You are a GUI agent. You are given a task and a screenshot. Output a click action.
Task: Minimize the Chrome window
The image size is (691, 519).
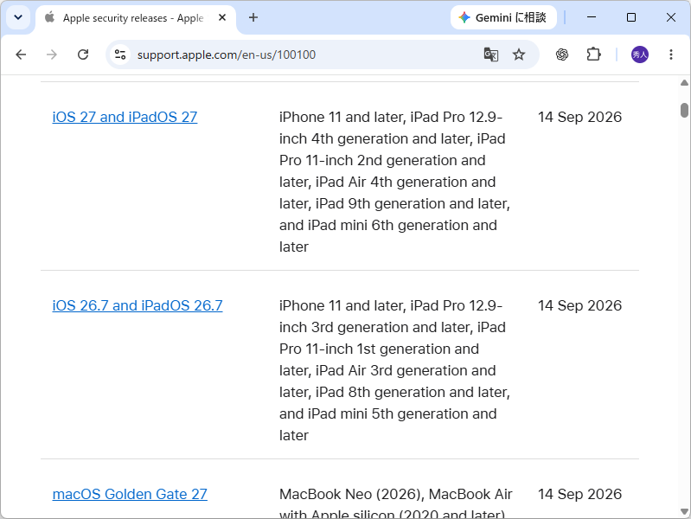[x=592, y=17]
